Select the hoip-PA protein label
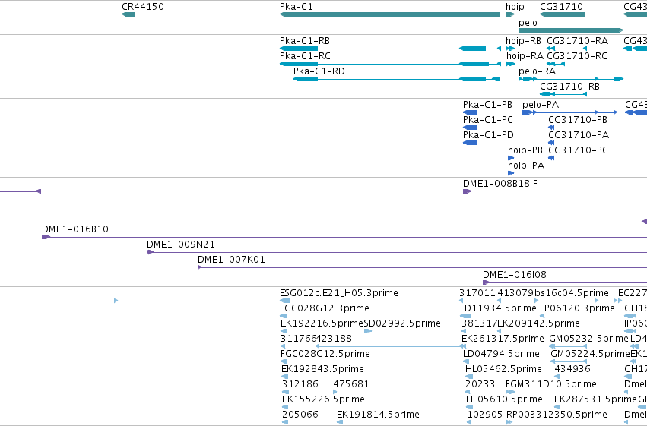Image resolution: width=647 pixels, height=426 pixels. (x=526, y=166)
